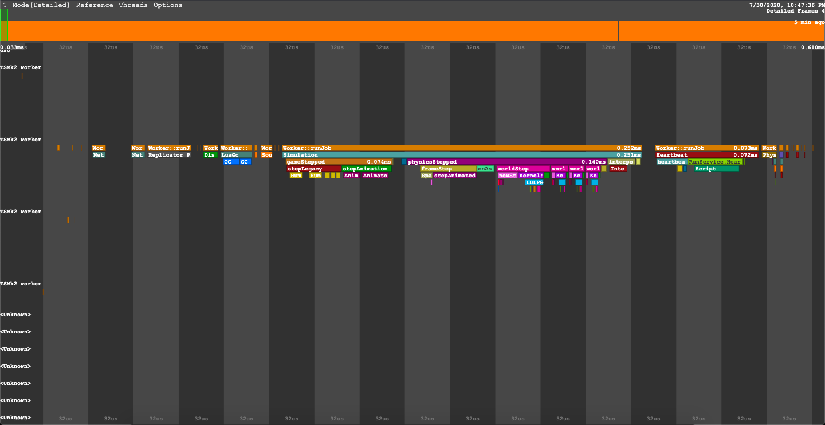The width and height of the screenshot is (825, 425).
Task: Select the green Script block
Action: (x=716, y=169)
